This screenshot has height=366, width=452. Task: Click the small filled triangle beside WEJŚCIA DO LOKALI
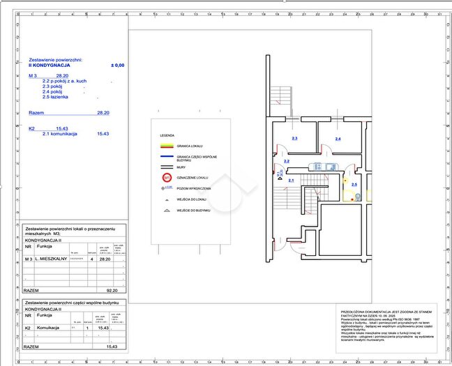click(167, 199)
